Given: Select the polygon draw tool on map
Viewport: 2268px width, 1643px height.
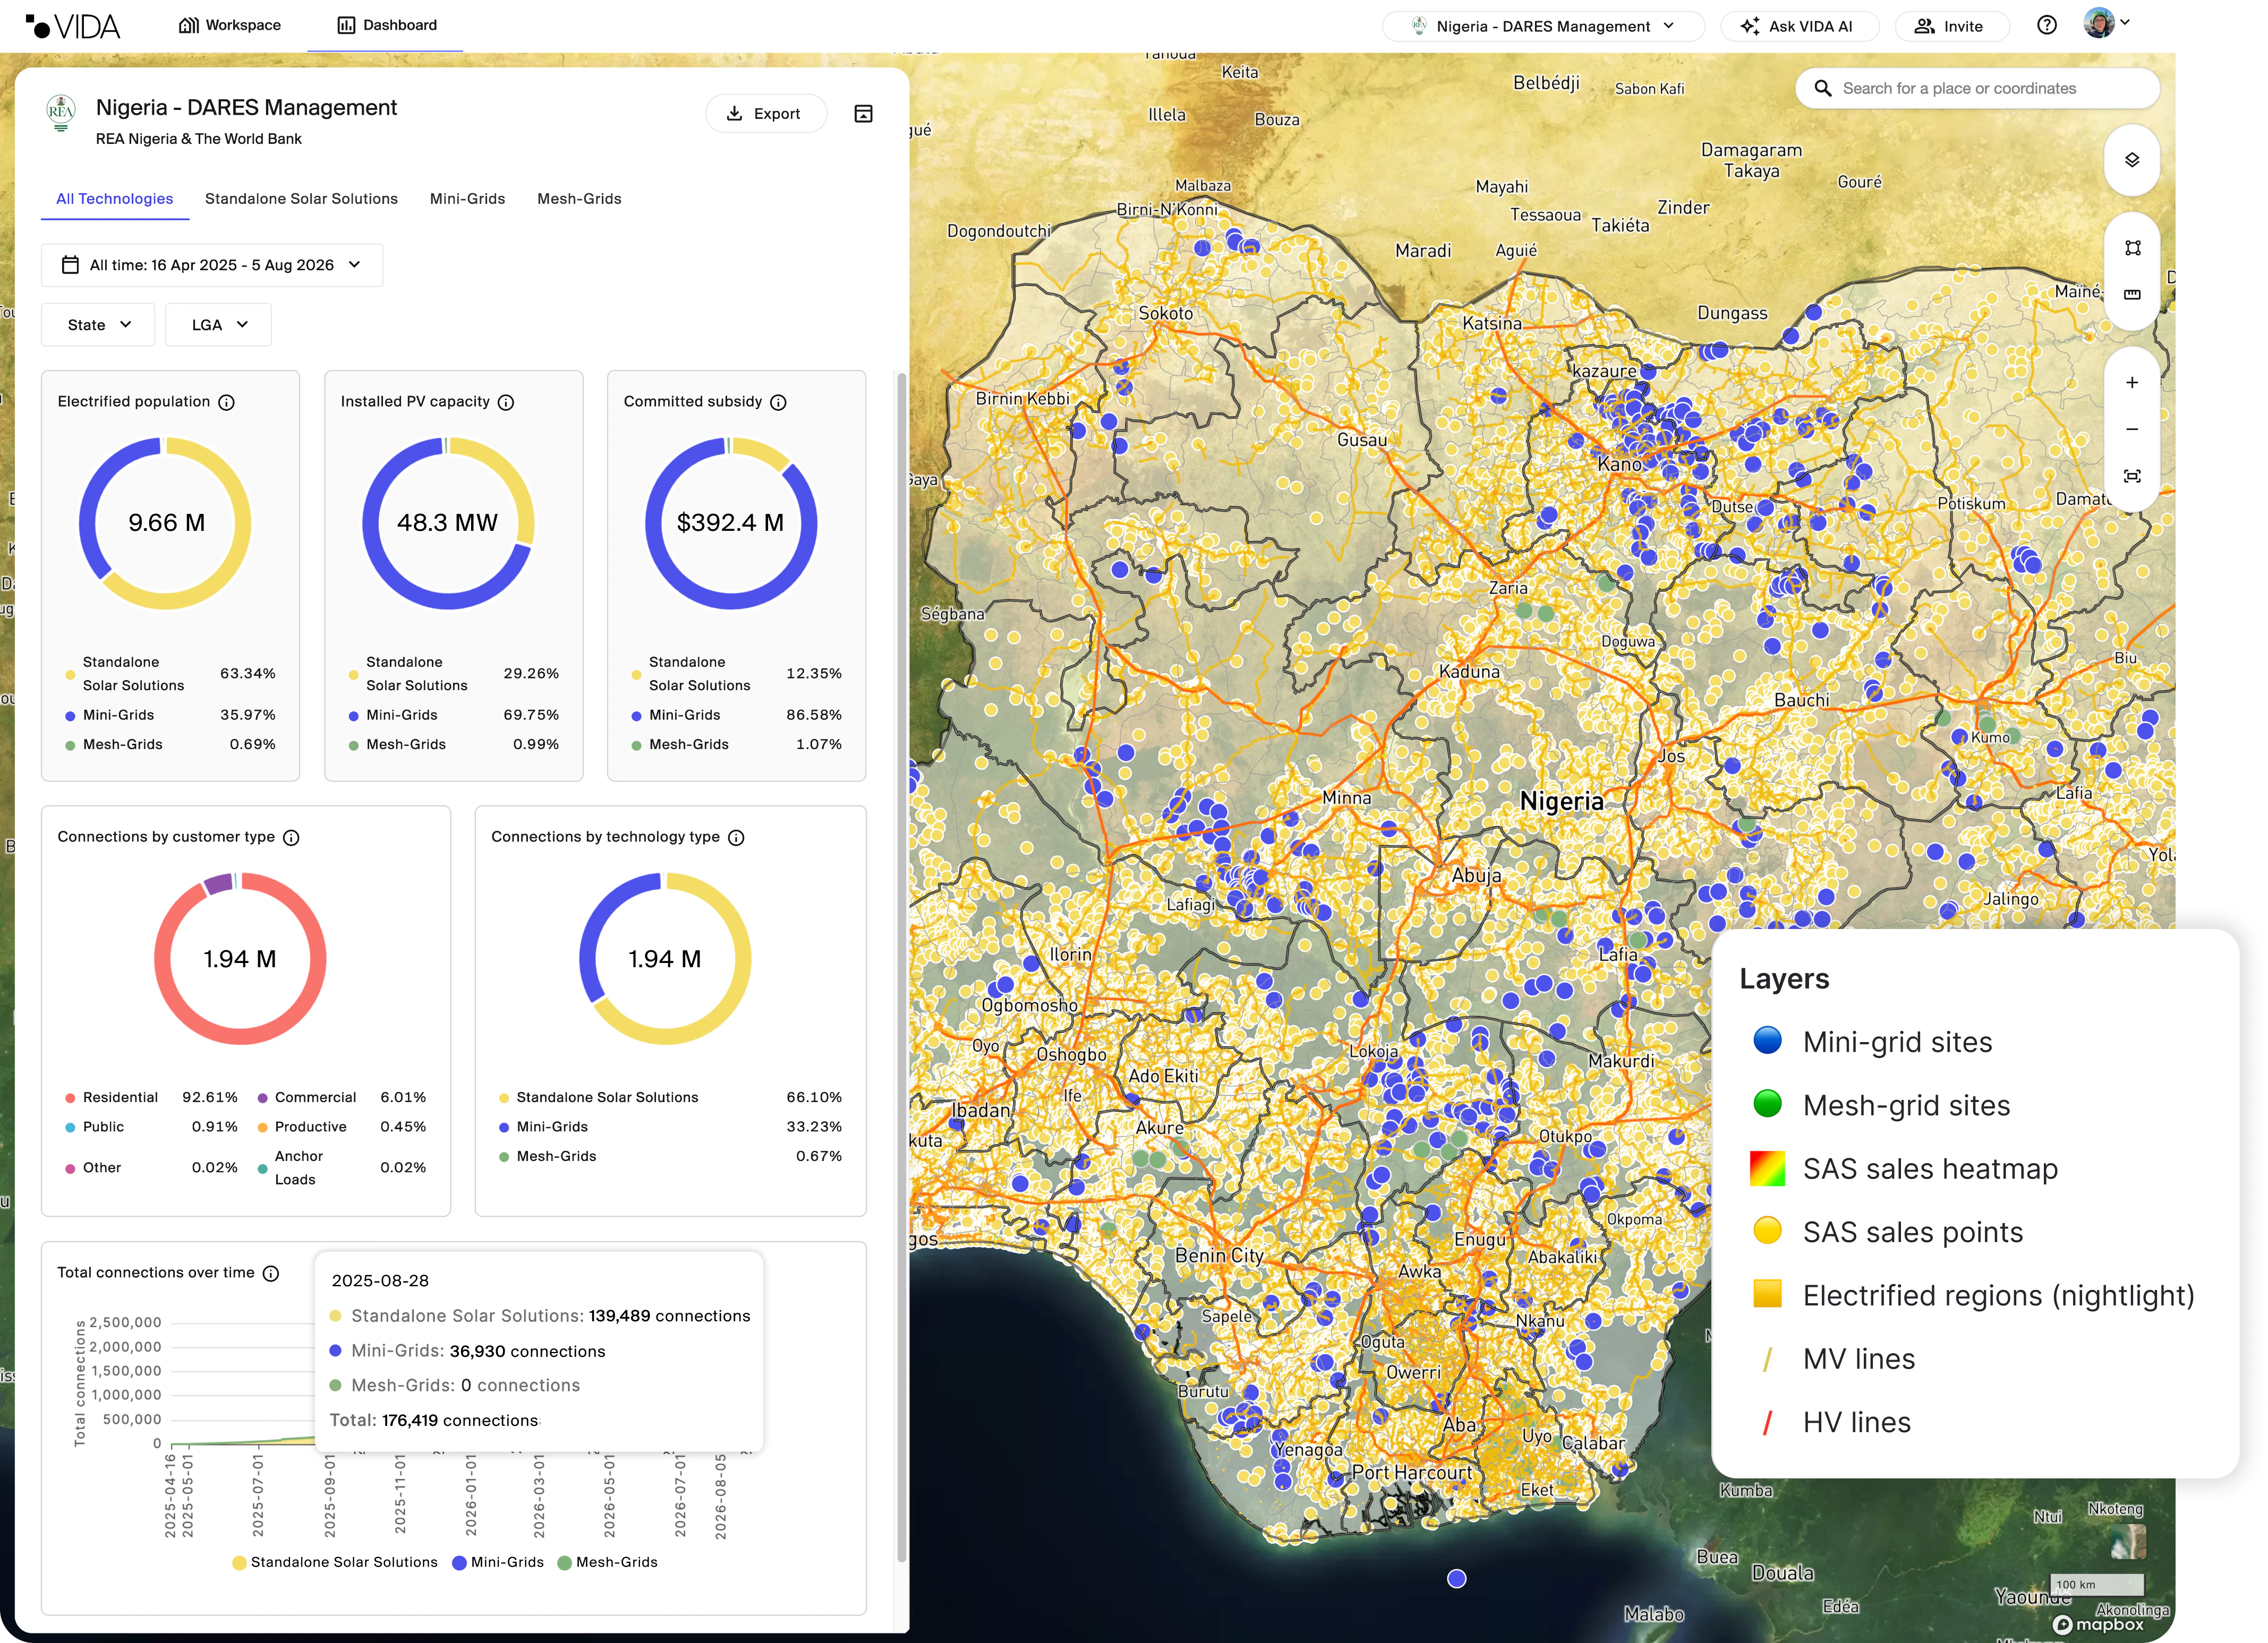Looking at the screenshot, I should pyautogui.click(x=2132, y=248).
